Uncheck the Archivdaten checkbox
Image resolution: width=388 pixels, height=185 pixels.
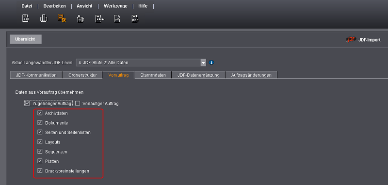[40, 113]
